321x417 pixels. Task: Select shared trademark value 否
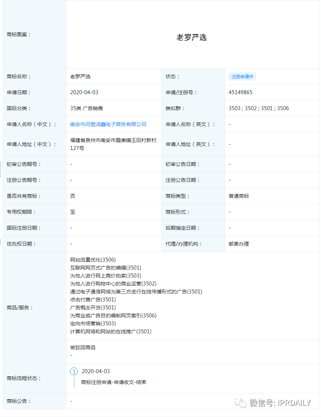pos(73,196)
